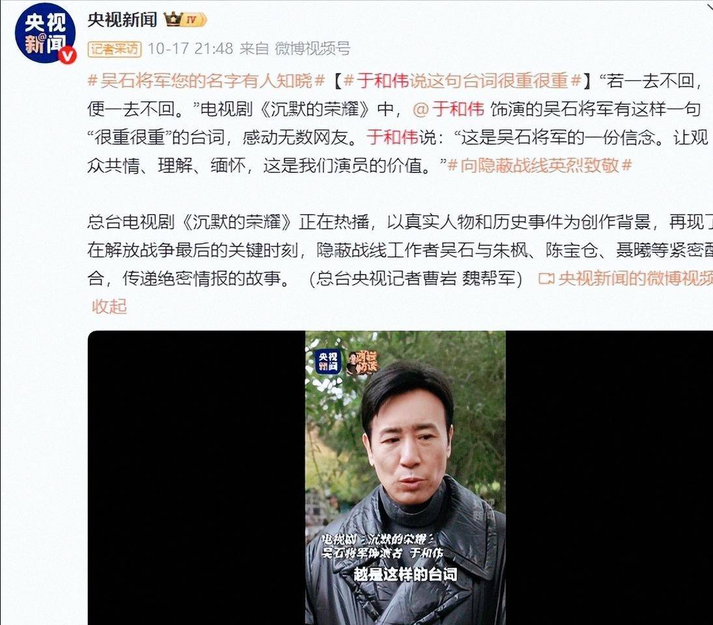Click the crown membership level IV badge
Screen dimensions: 713x625
click(x=186, y=20)
